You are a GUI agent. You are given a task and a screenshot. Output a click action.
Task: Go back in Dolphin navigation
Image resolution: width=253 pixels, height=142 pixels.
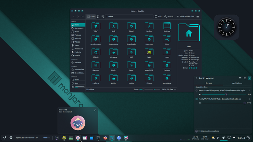click(x=74, y=17)
